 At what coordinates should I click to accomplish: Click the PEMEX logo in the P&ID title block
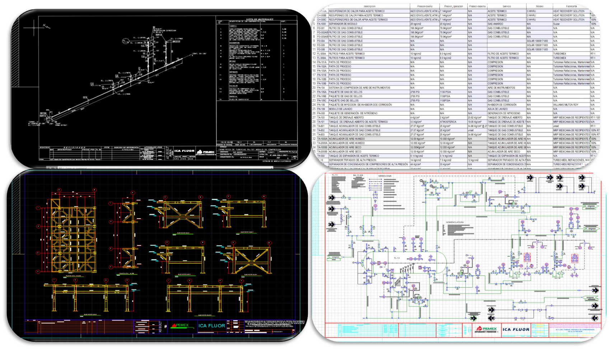(486, 329)
